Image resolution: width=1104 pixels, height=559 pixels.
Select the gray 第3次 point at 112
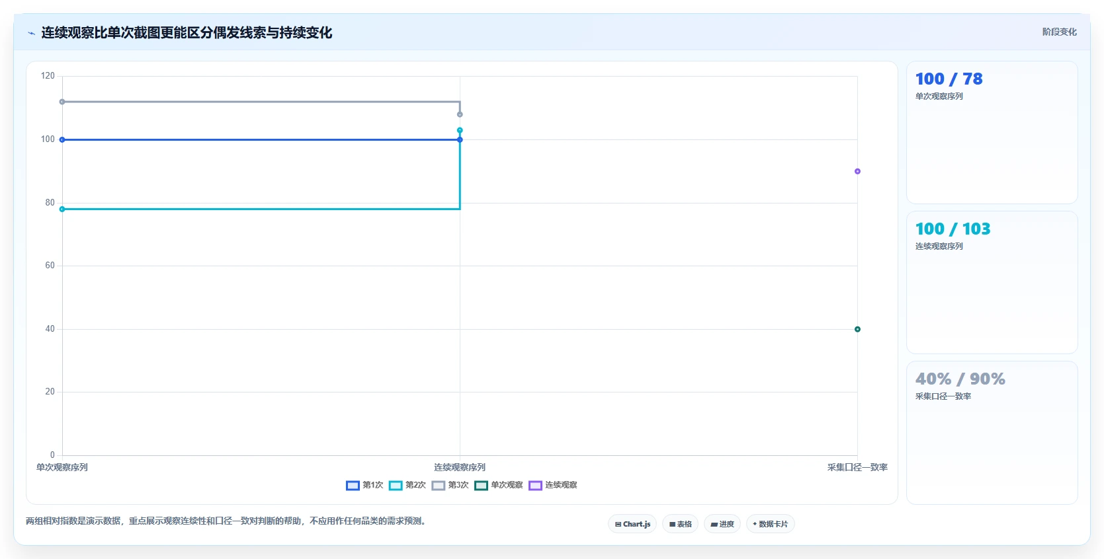[62, 102]
